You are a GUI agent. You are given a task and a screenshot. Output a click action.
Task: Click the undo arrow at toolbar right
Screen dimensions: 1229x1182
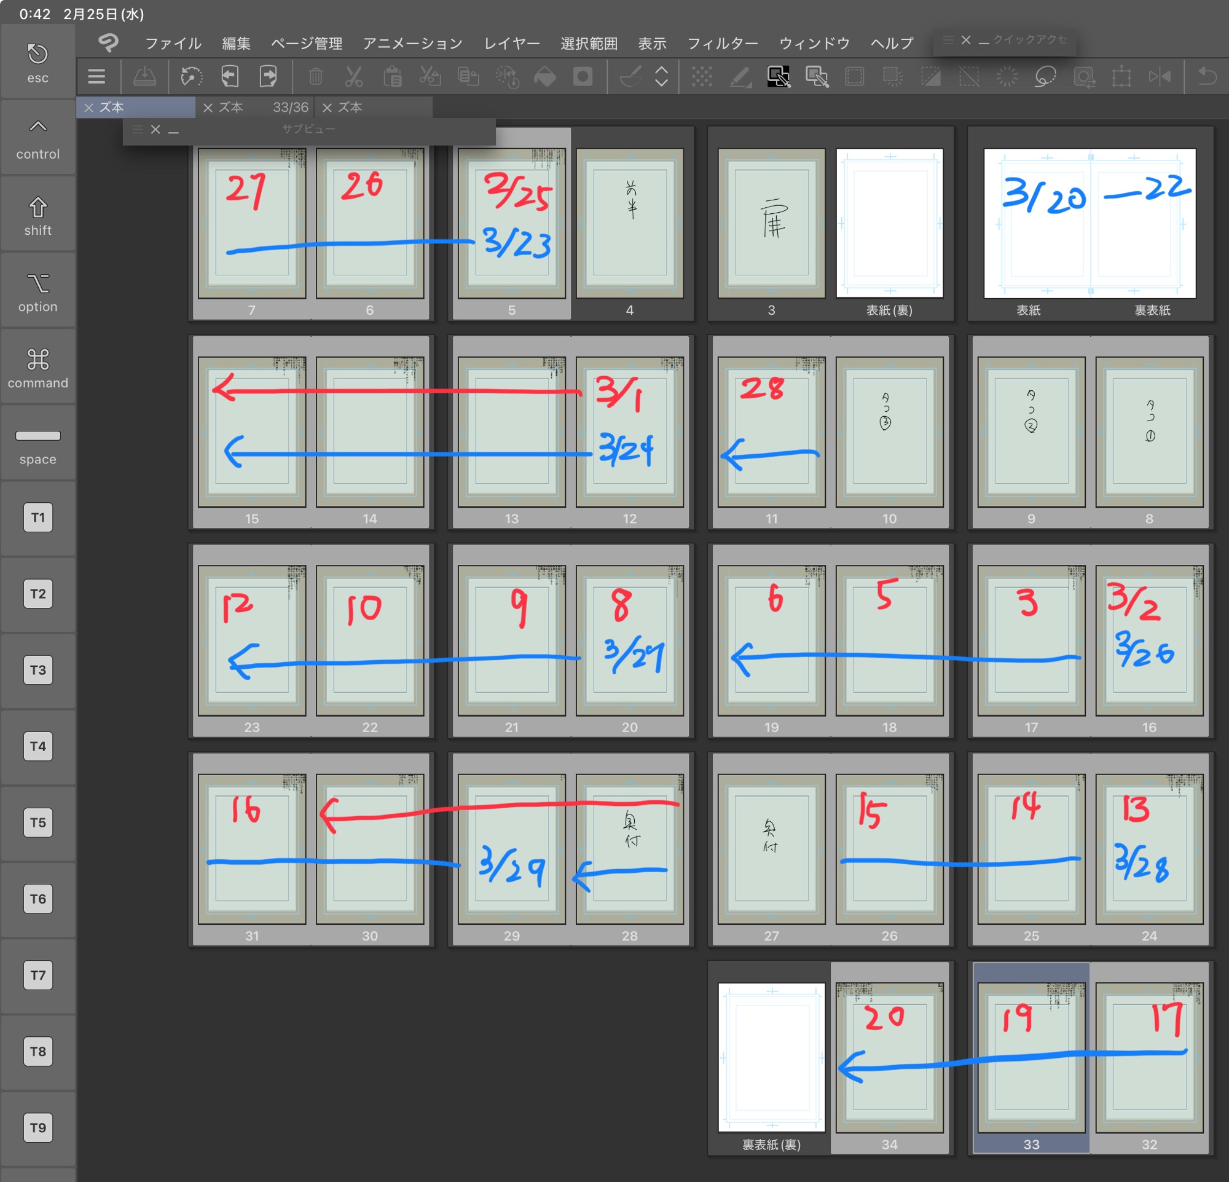point(1207,76)
